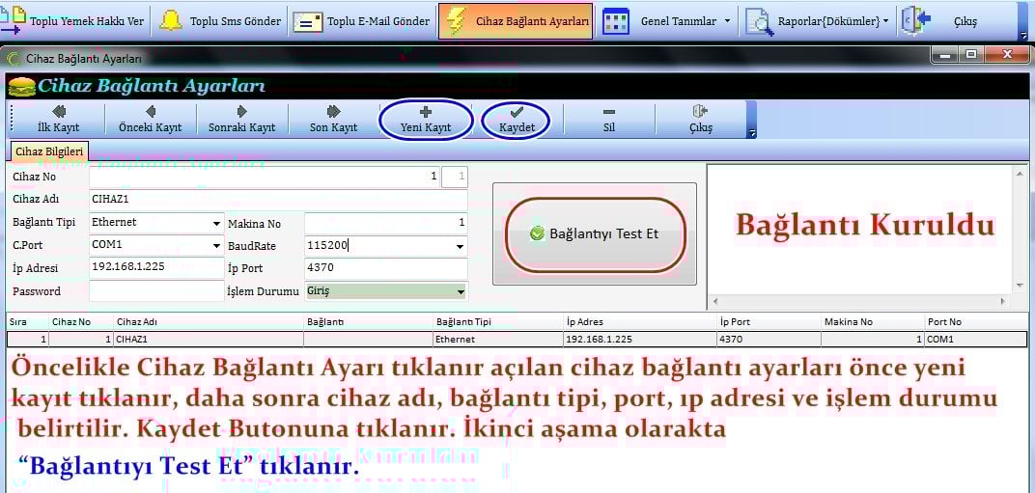Click the İp Adresi field

pos(156,268)
